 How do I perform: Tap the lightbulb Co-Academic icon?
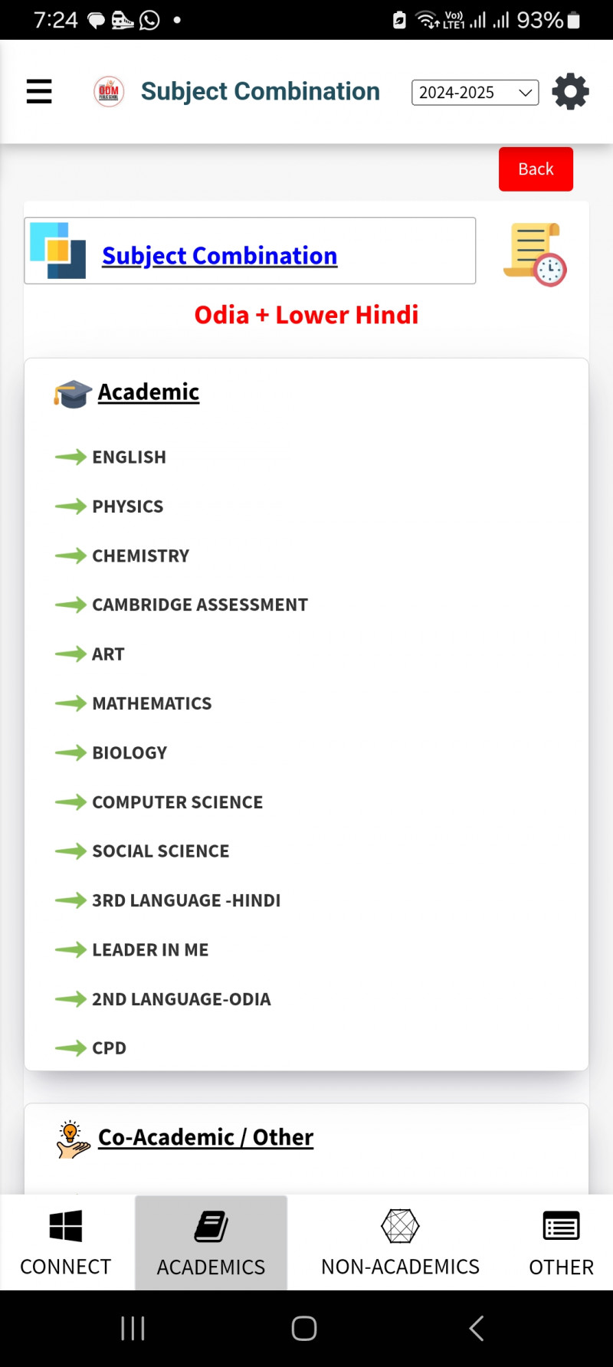[73, 1139]
